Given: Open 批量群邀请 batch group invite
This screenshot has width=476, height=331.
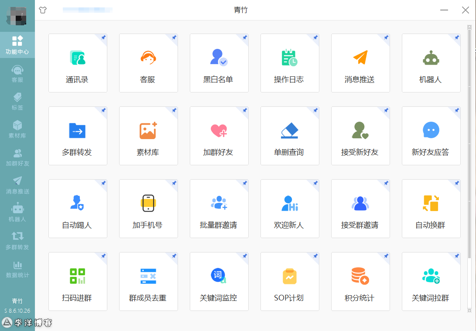Looking at the screenshot, I should click(219, 208).
